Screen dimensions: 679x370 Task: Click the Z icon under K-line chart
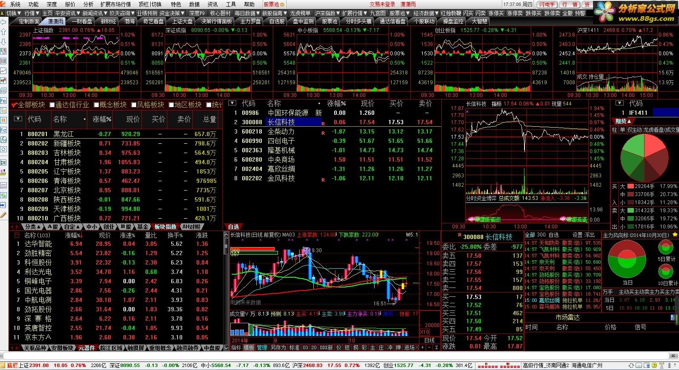click(x=435, y=347)
